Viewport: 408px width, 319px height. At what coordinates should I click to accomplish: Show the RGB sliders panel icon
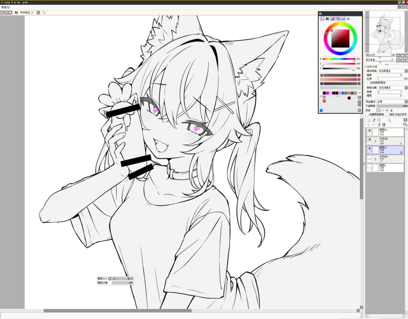(327, 19)
